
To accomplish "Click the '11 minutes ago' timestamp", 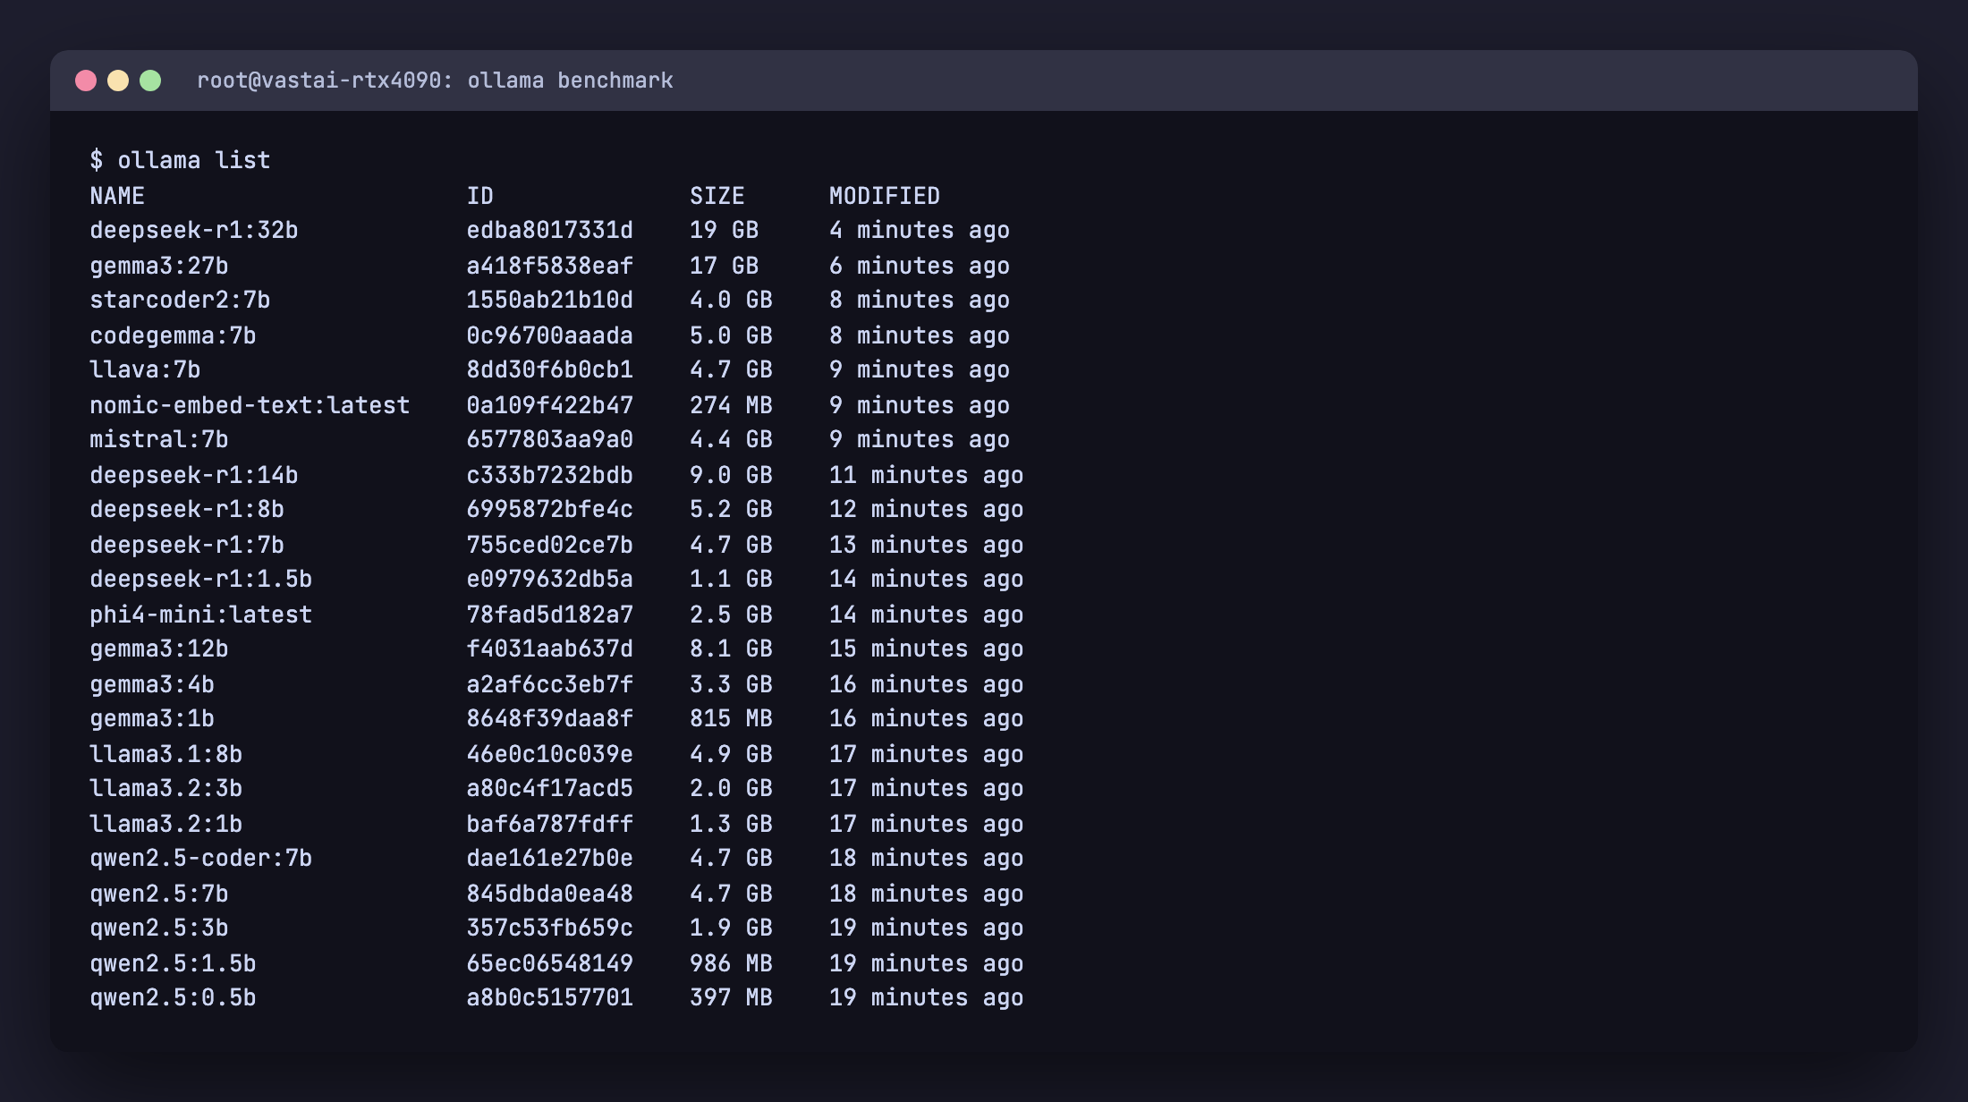I will click(x=927, y=475).
